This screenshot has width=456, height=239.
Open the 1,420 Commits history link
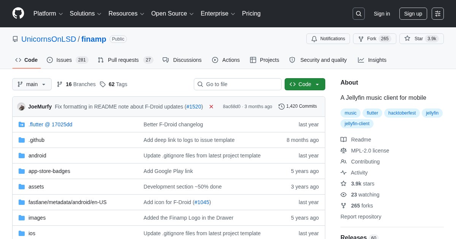tap(298, 107)
